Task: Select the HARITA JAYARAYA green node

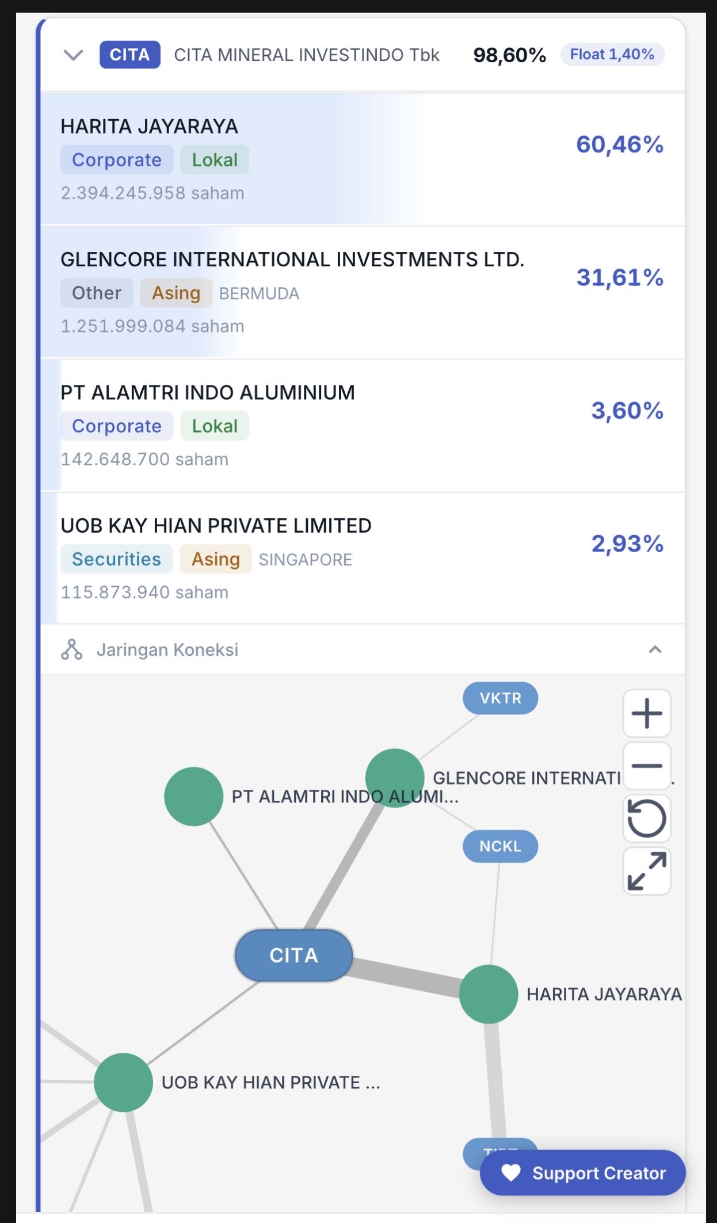Action: point(489,994)
